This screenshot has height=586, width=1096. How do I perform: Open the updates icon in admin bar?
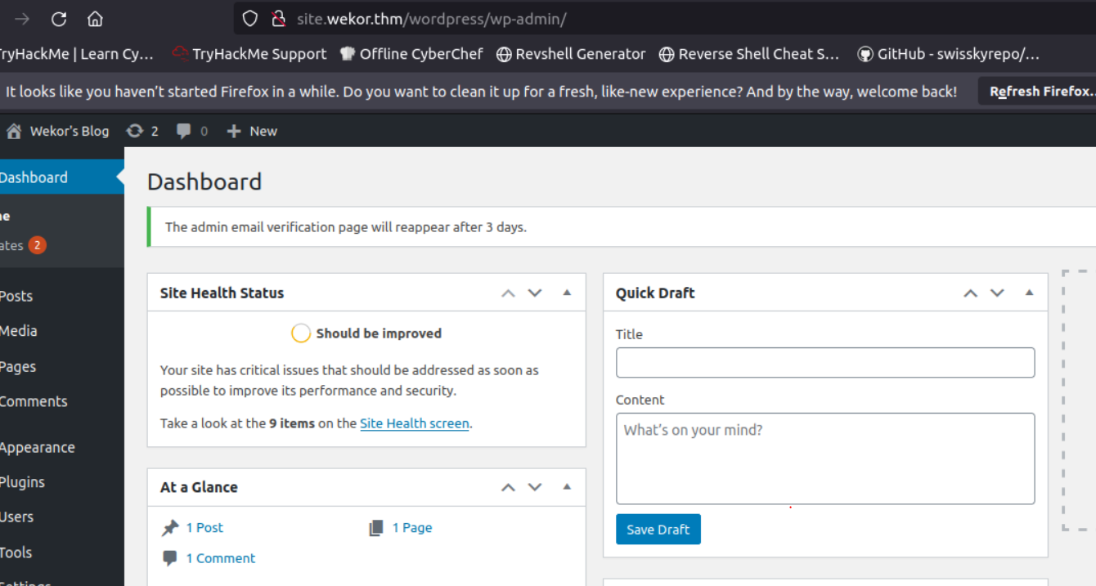135,131
